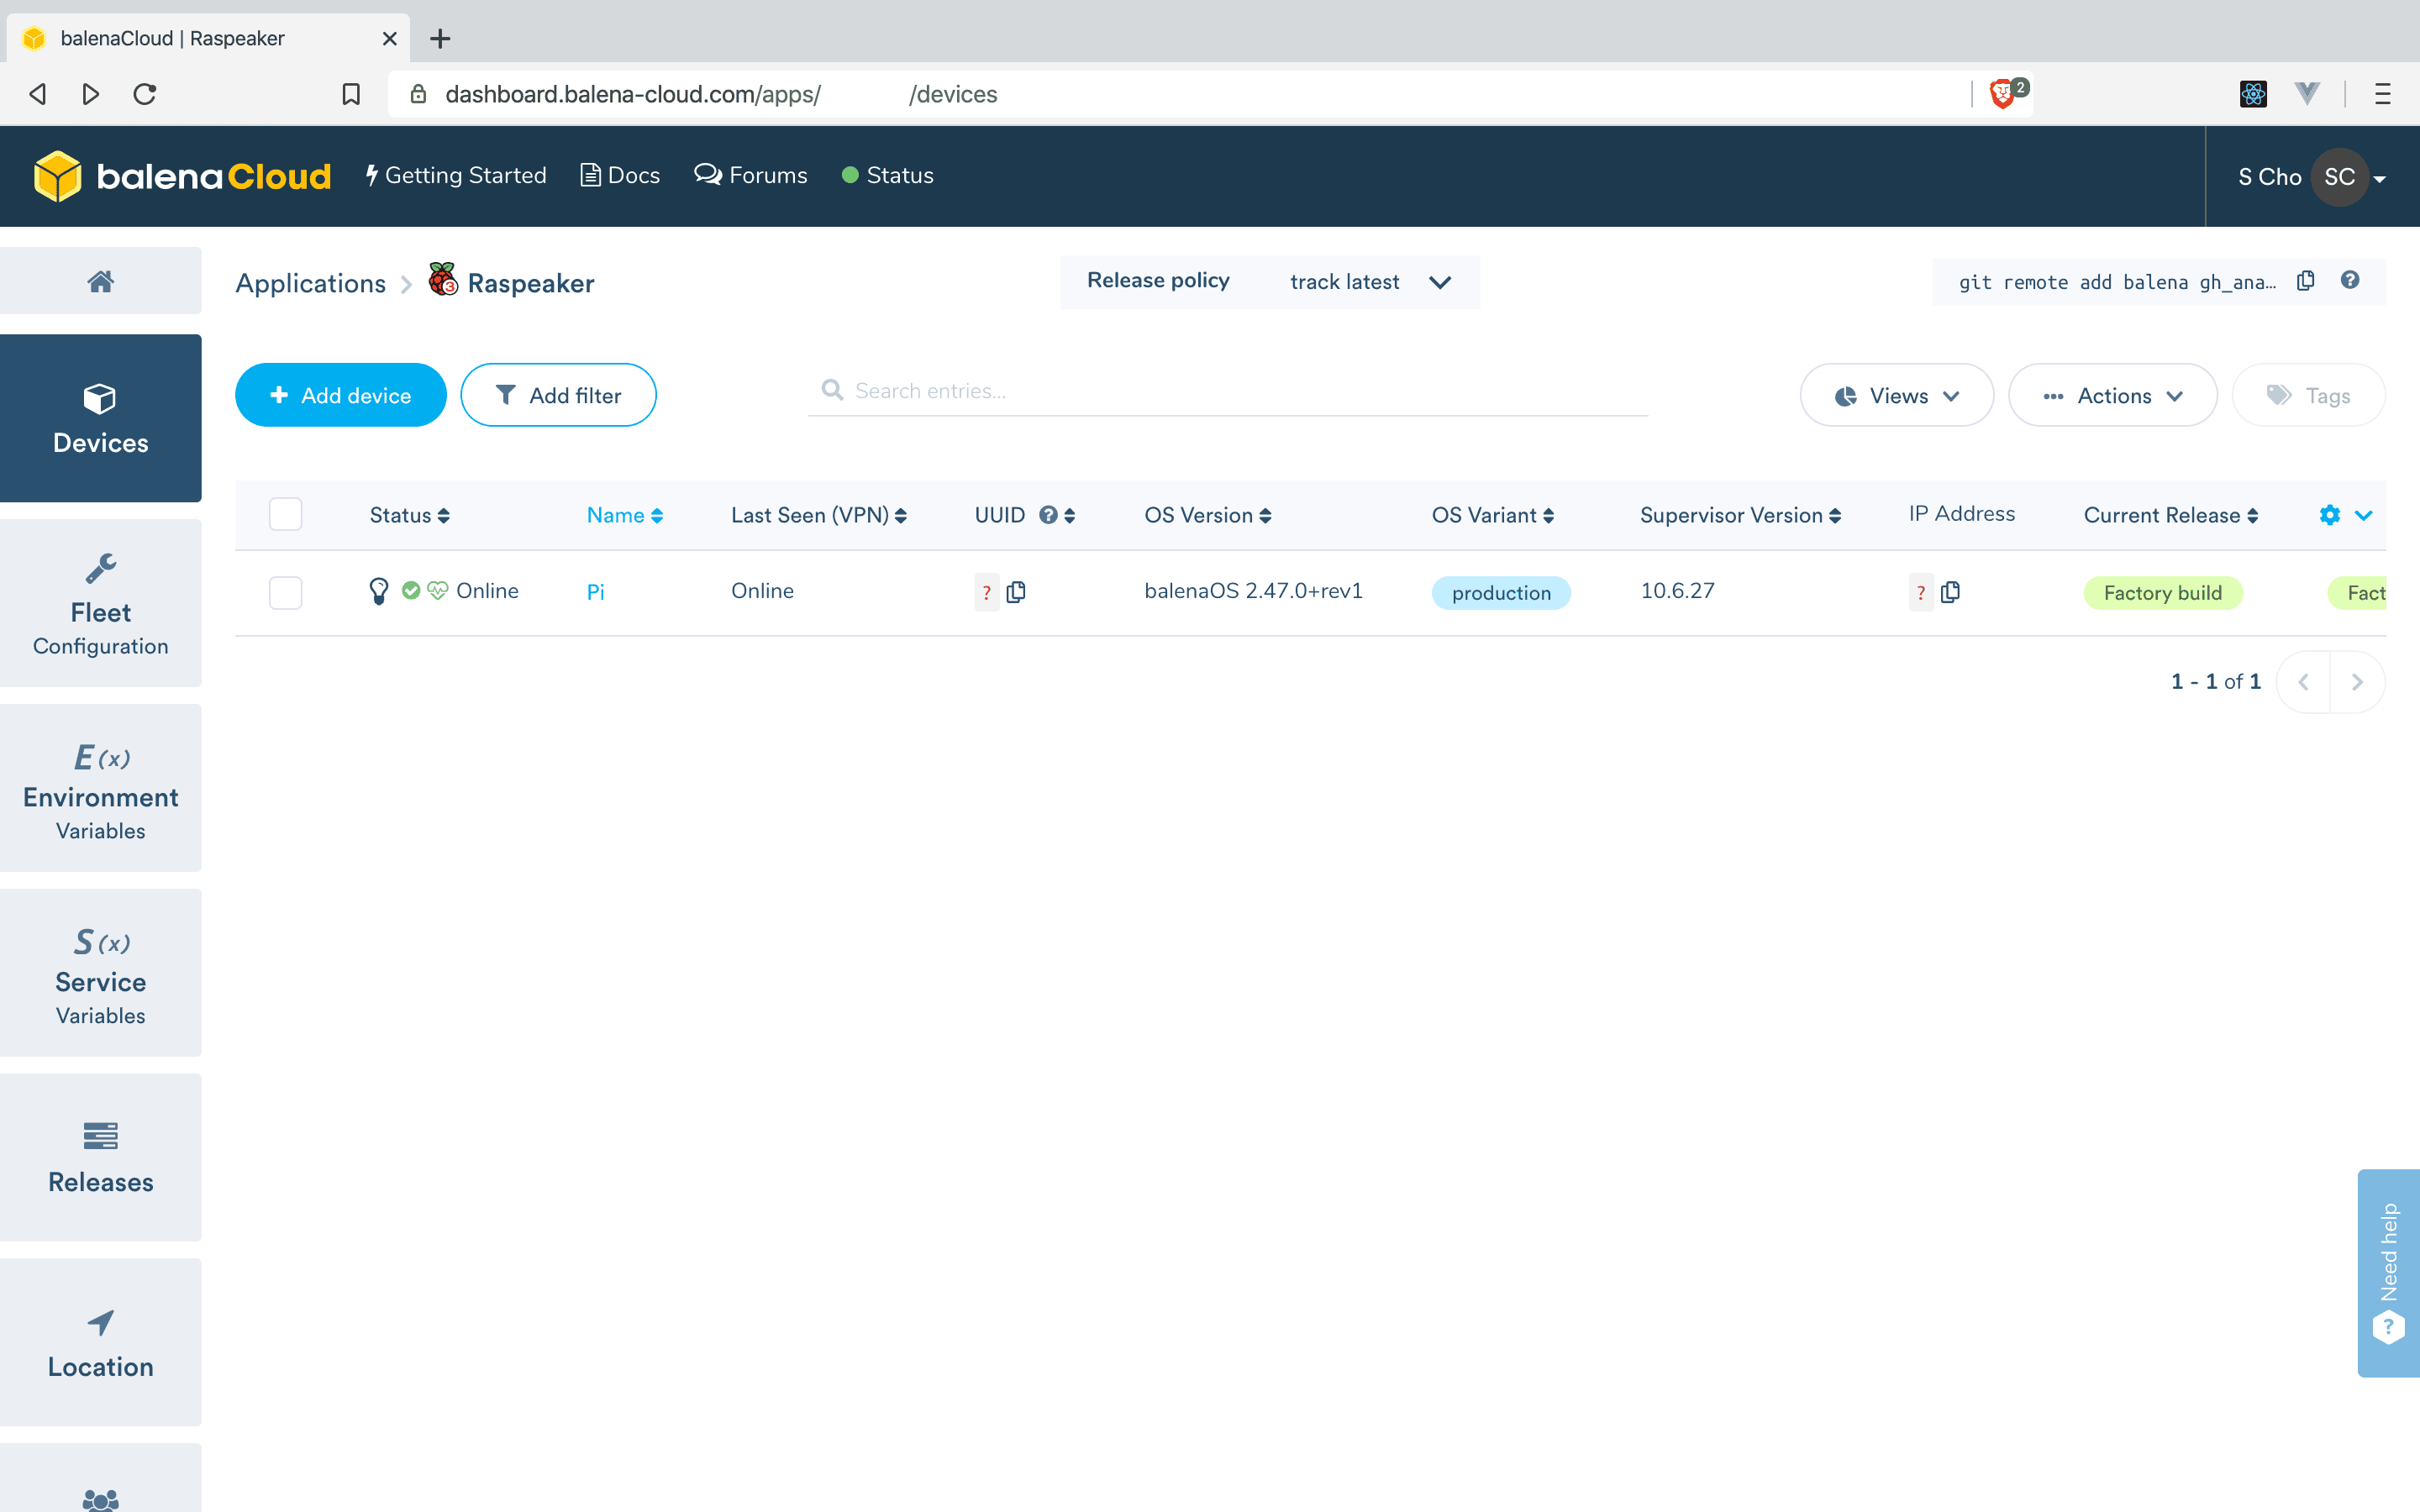Image resolution: width=2420 pixels, height=1512 pixels.
Task: Open the Release policy track latest dropdown
Action: 1369,282
